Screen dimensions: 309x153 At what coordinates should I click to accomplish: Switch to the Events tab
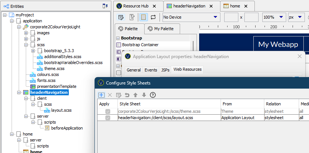coord(151,70)
